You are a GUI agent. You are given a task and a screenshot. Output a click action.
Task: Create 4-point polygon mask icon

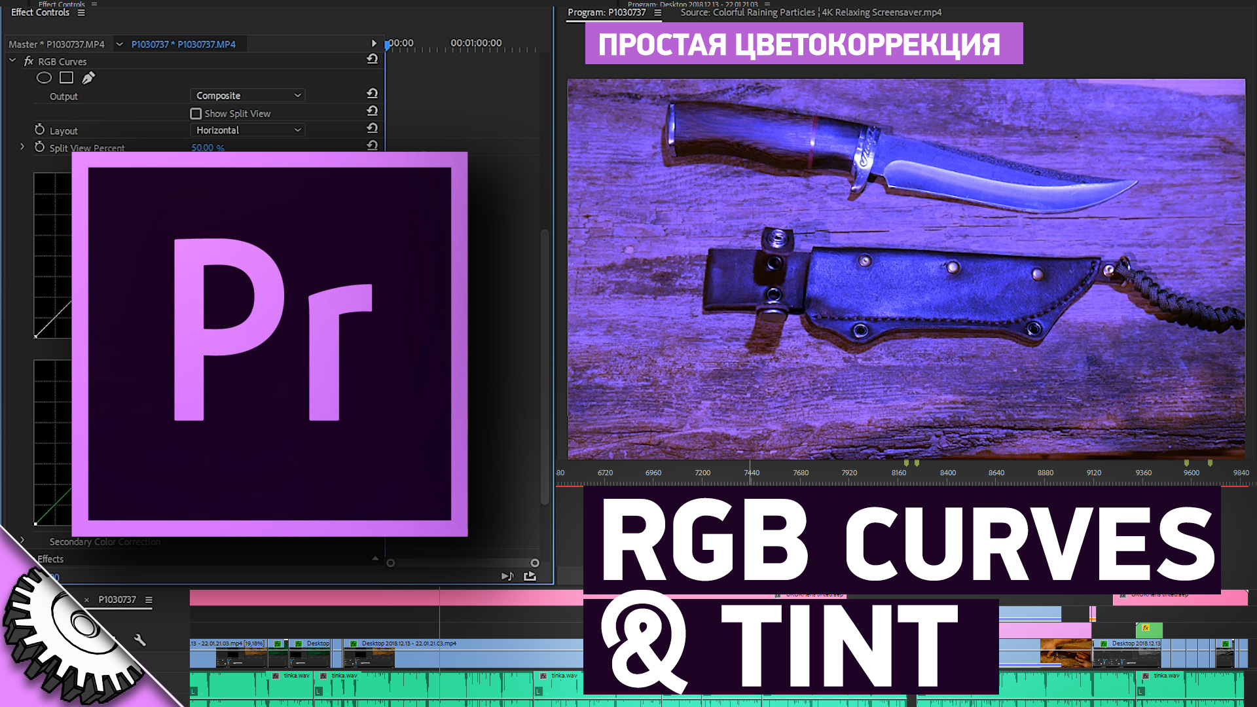(66, 78)
